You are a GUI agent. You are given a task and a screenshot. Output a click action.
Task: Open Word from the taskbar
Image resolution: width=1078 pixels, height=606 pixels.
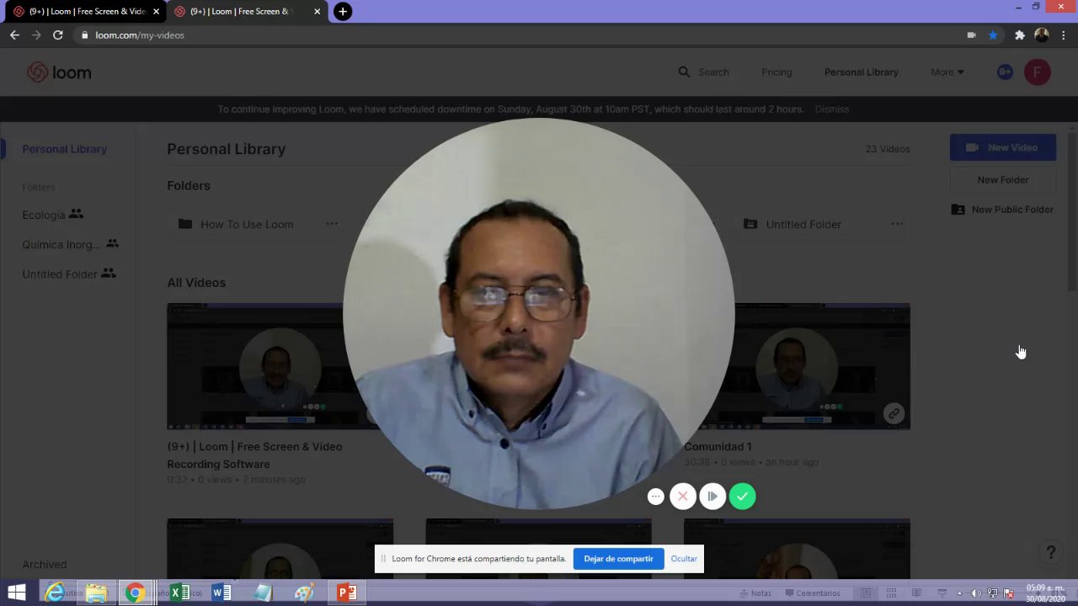coord(221,593)
